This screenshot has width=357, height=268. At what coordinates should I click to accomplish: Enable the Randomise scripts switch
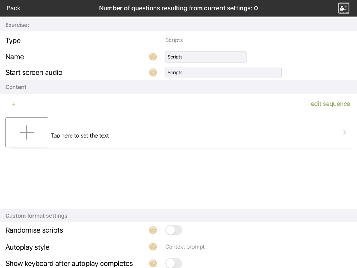[x=173, y=230]
